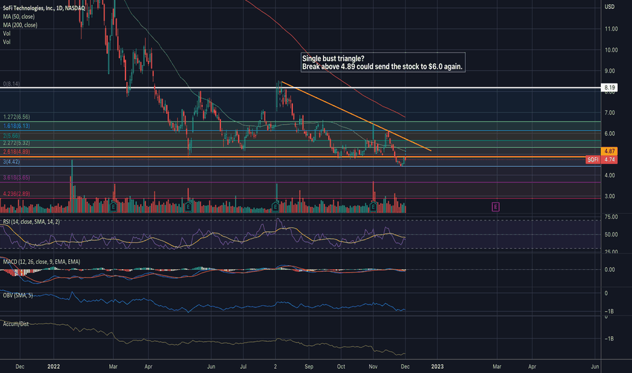The image size is (632, 373).
Task: Click the Fibonacci label 3(4.42)
Action: coord(12,161)
